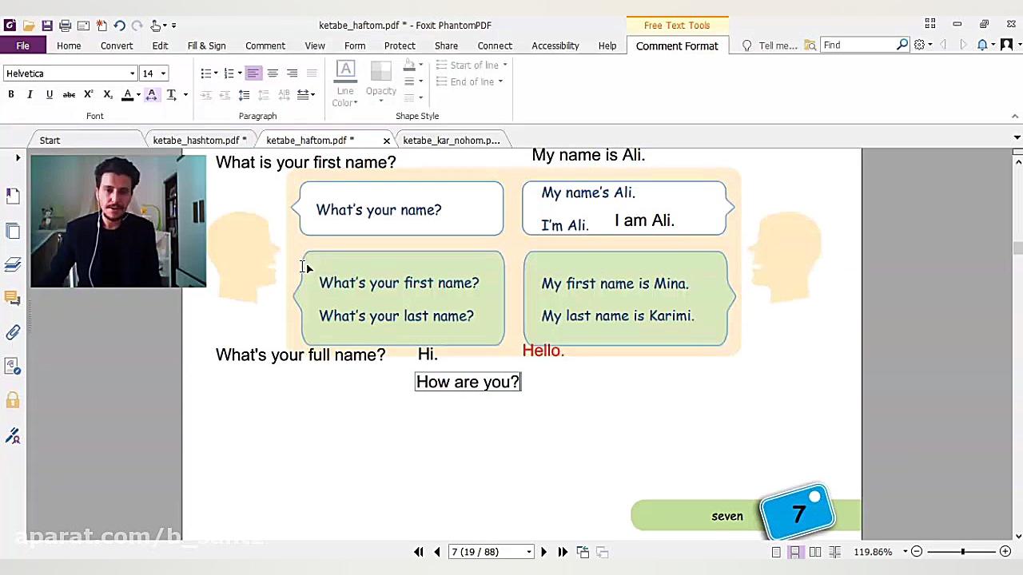Open the security lock panel in sidebar
Viewport: 1023px width, 575px height.
13,400
